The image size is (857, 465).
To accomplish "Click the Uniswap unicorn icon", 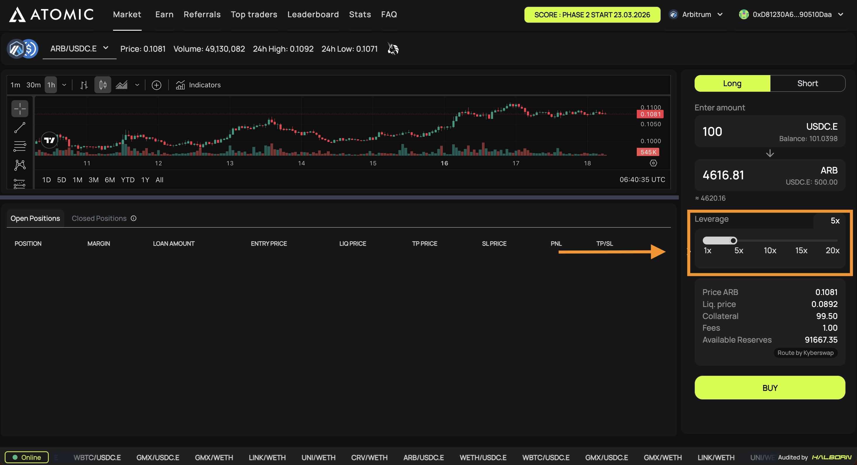I will tap(393, 49).
